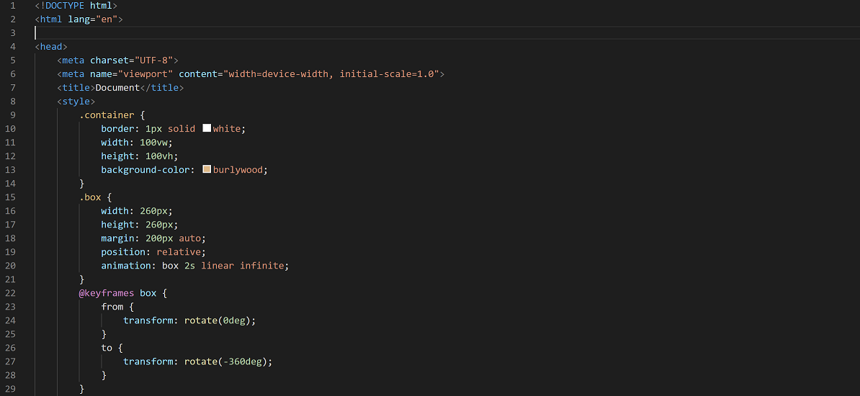860x396 pixels.
Task: Click the word Document in title
Action: point(117,88)
